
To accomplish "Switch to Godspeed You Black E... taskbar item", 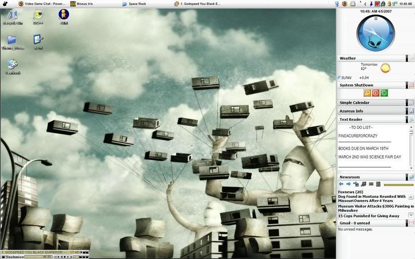I will click(x=197, y=4).
